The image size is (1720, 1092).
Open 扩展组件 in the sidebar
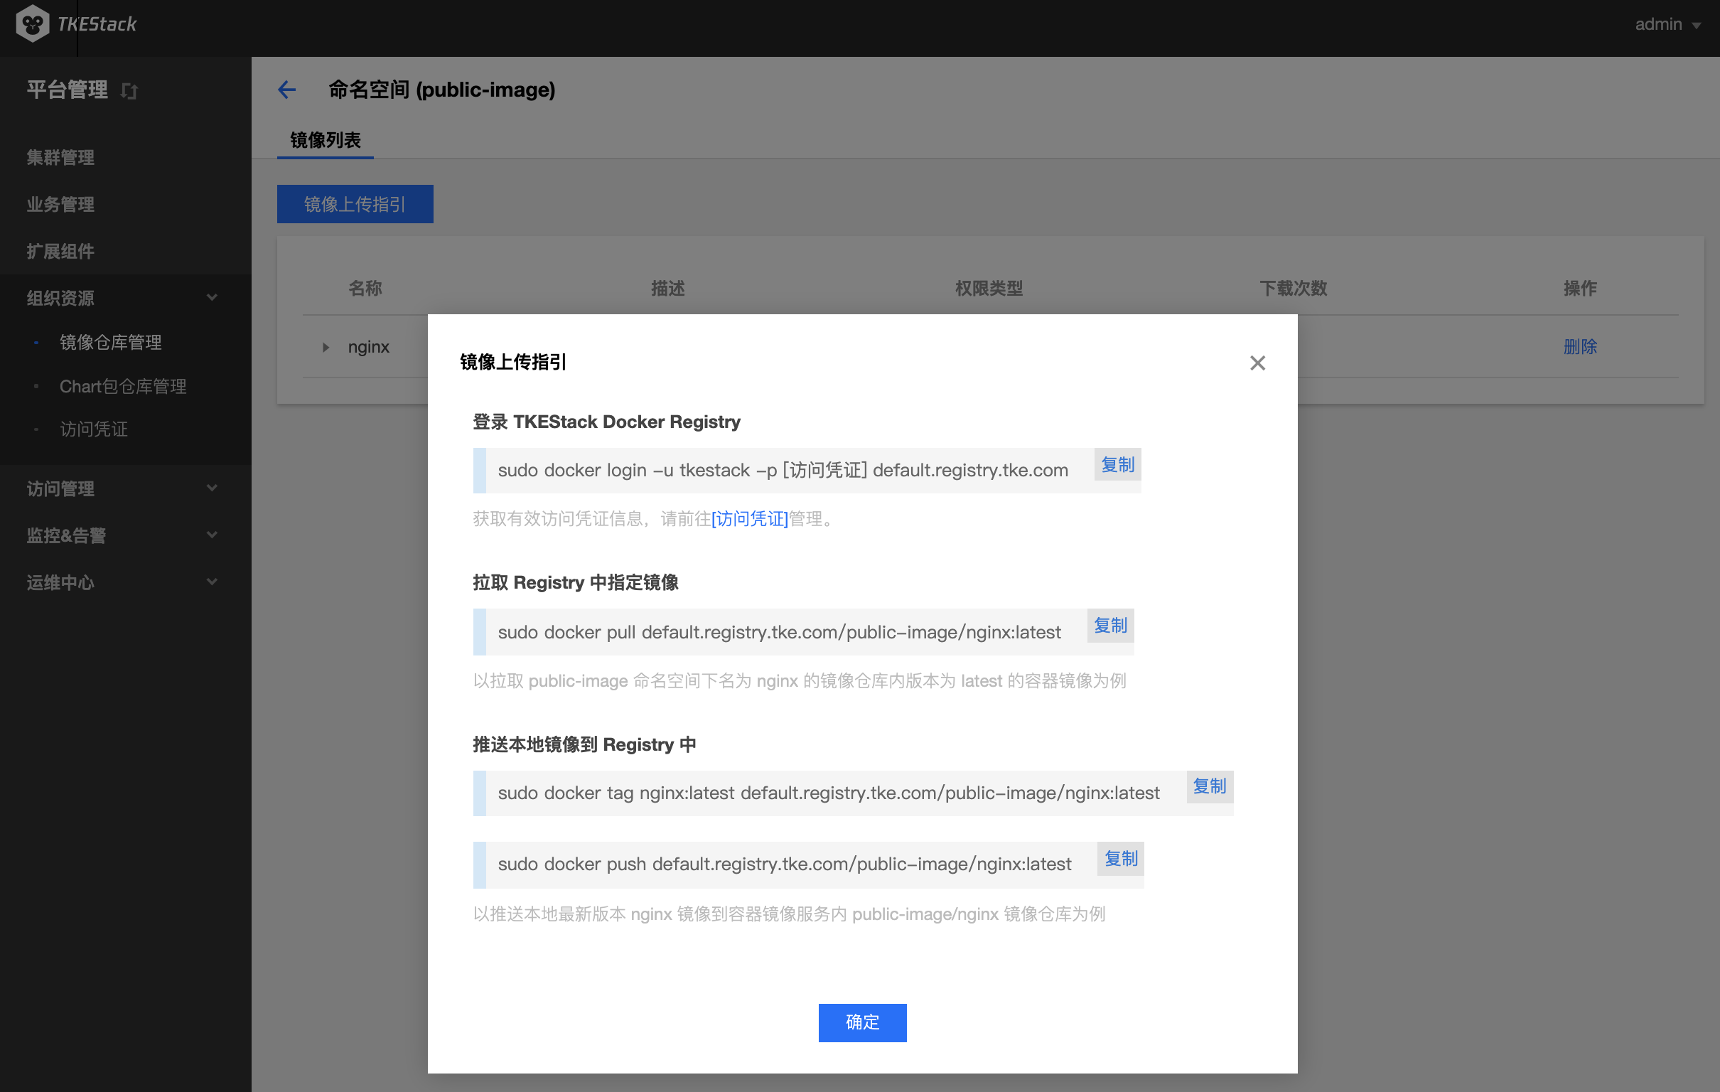point(60,252)
